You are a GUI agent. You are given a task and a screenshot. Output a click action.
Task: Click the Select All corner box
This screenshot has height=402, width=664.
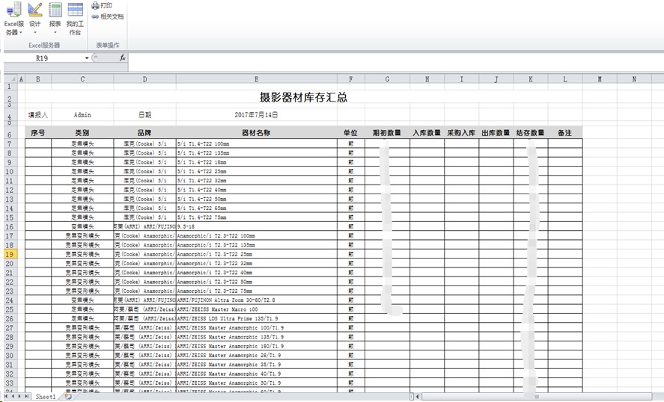point(8,78)
